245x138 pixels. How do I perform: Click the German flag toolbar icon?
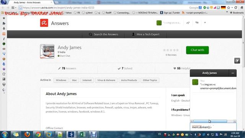pyautogui.click(x=223, y=8)
